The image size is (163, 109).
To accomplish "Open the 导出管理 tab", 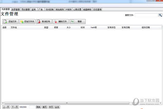I will (x=25, y=9).
